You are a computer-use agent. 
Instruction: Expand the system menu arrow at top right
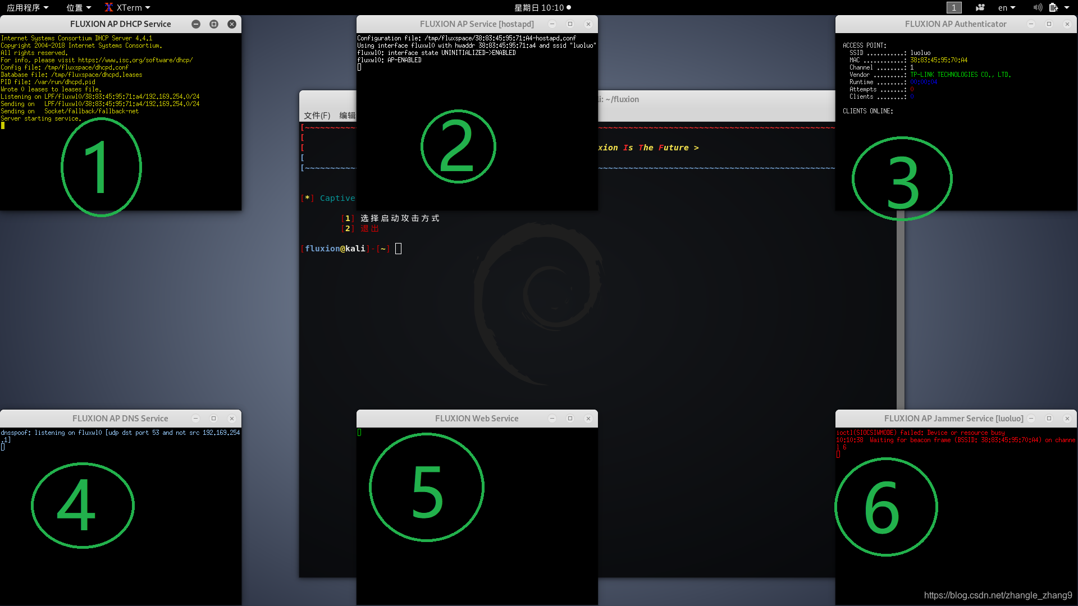pyautogui.click(x=1067, y=8)
